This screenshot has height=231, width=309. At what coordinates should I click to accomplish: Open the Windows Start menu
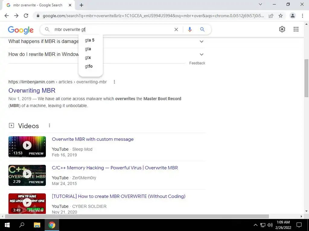[7, 225]
